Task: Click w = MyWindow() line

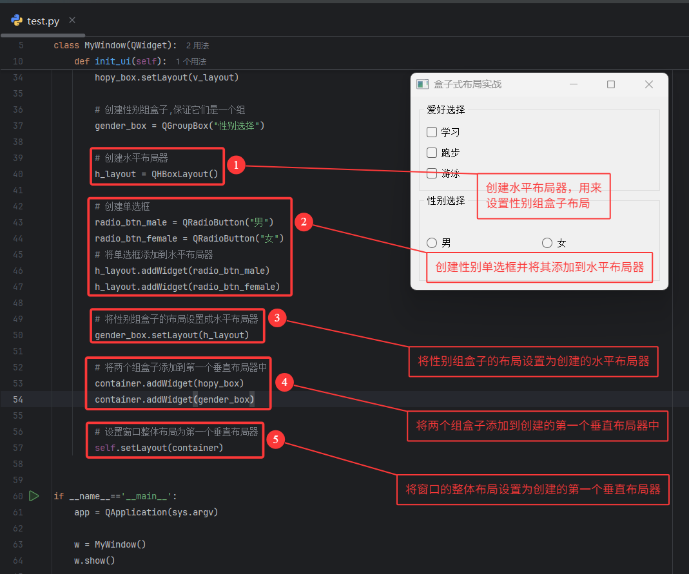Action: pyautogui.click(x=110, y=544)
